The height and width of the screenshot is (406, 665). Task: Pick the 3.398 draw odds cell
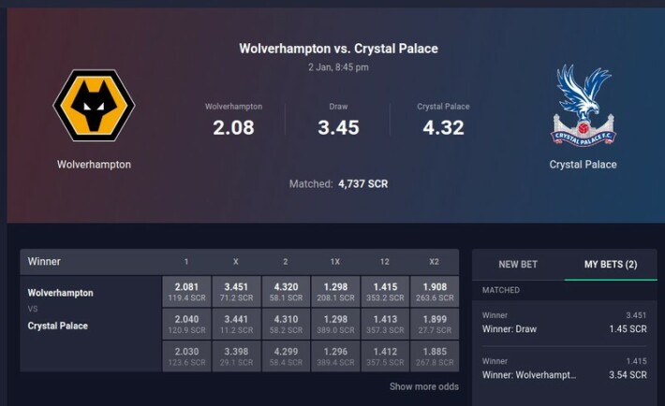[236, 356]
